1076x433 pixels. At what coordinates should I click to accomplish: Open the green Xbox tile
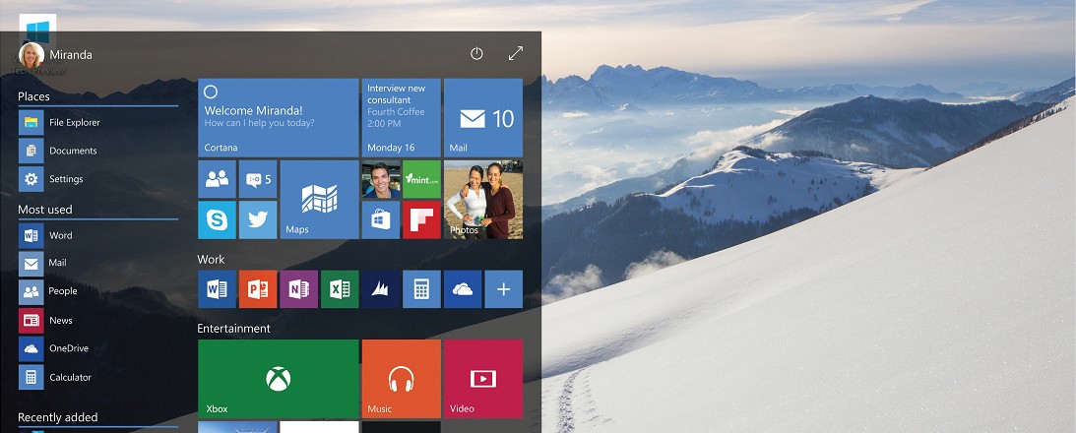coord(279,379)
